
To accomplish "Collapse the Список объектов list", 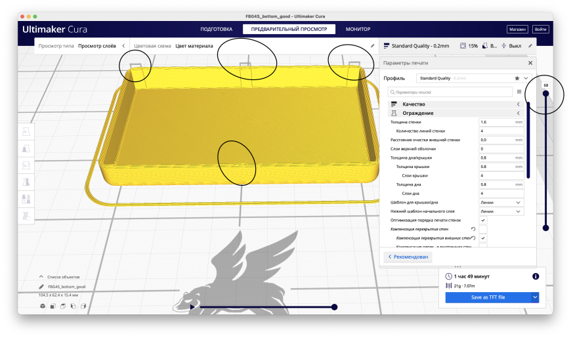I will (x=41, y=277).
